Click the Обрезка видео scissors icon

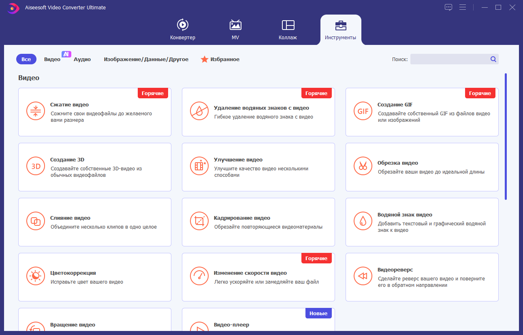tap(363, 166)
